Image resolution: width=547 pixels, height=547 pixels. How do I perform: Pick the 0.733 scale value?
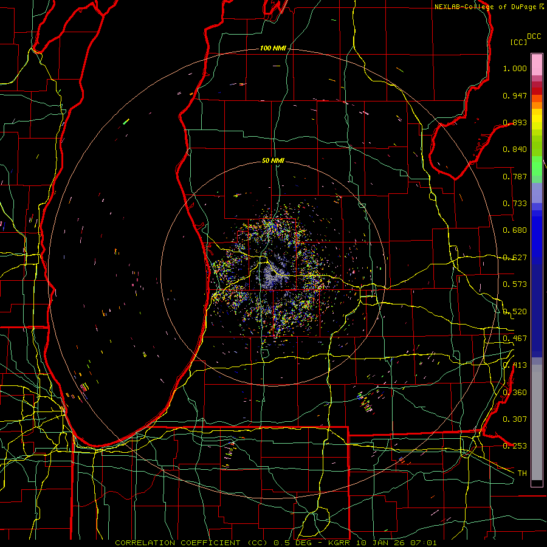[x=515, y=204]
